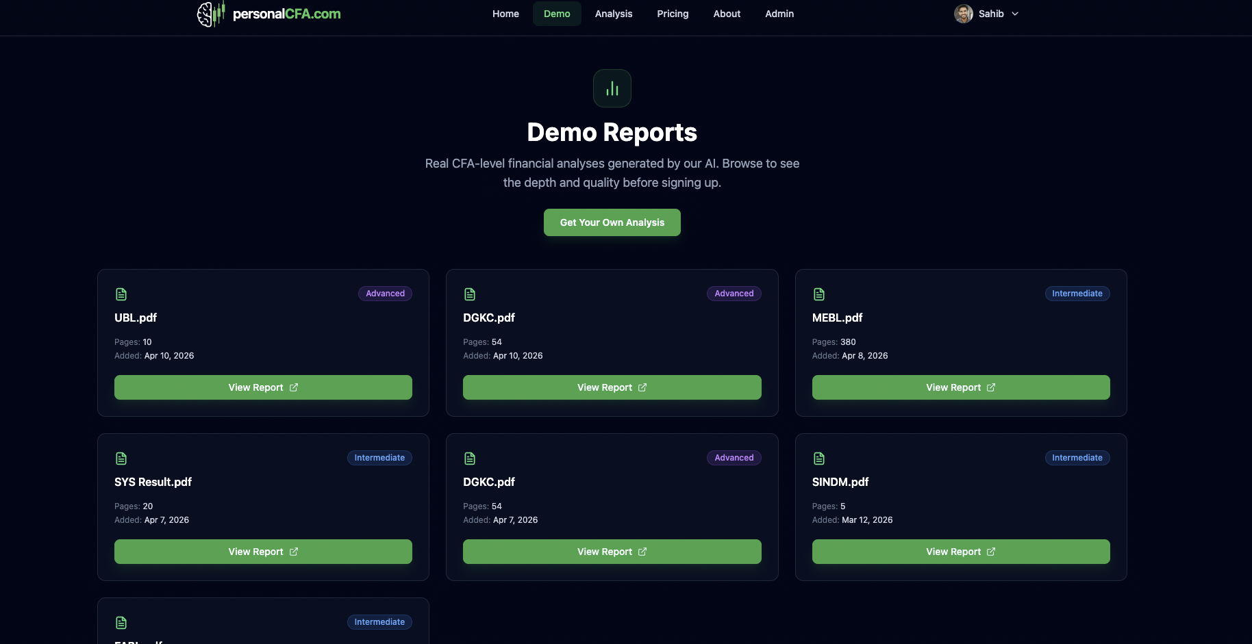View Report for MEBL.pdf
This screenshot has width=1252, height=644.
point(961,387)
